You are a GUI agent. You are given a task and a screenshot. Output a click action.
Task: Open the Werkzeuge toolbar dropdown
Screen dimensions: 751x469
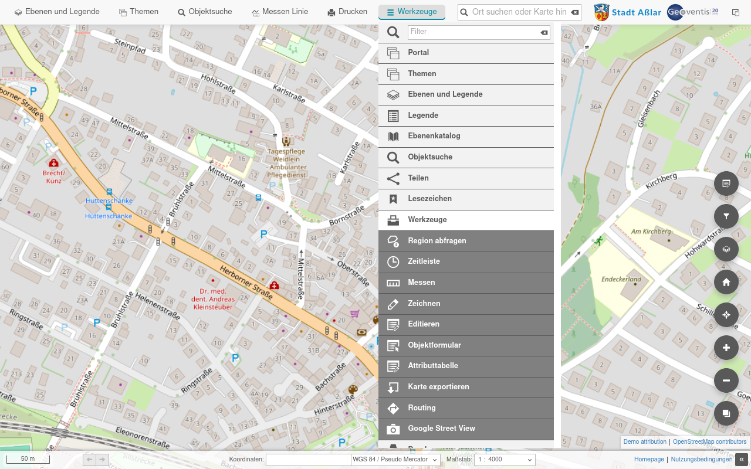pyautogui.click(x=412, y=12)
